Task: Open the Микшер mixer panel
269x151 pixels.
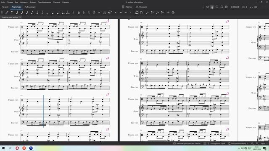Action: [141, 7]
